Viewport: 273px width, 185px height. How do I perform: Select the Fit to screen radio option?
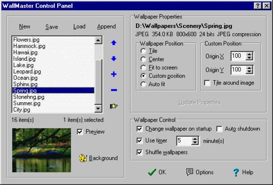(143, 67)
